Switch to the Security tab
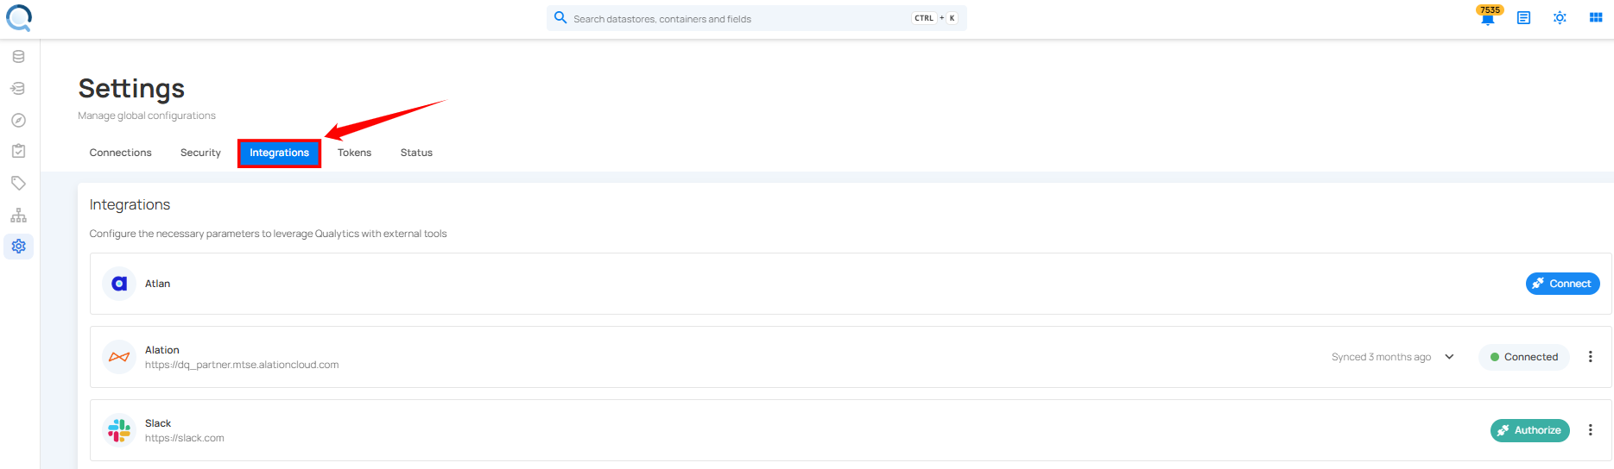1614x469 pixels. click(200, 153)
